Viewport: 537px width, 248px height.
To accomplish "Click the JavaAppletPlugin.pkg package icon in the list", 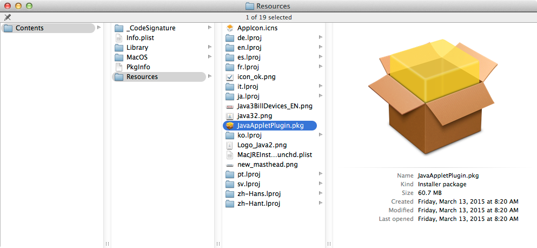I will [230, 126].
